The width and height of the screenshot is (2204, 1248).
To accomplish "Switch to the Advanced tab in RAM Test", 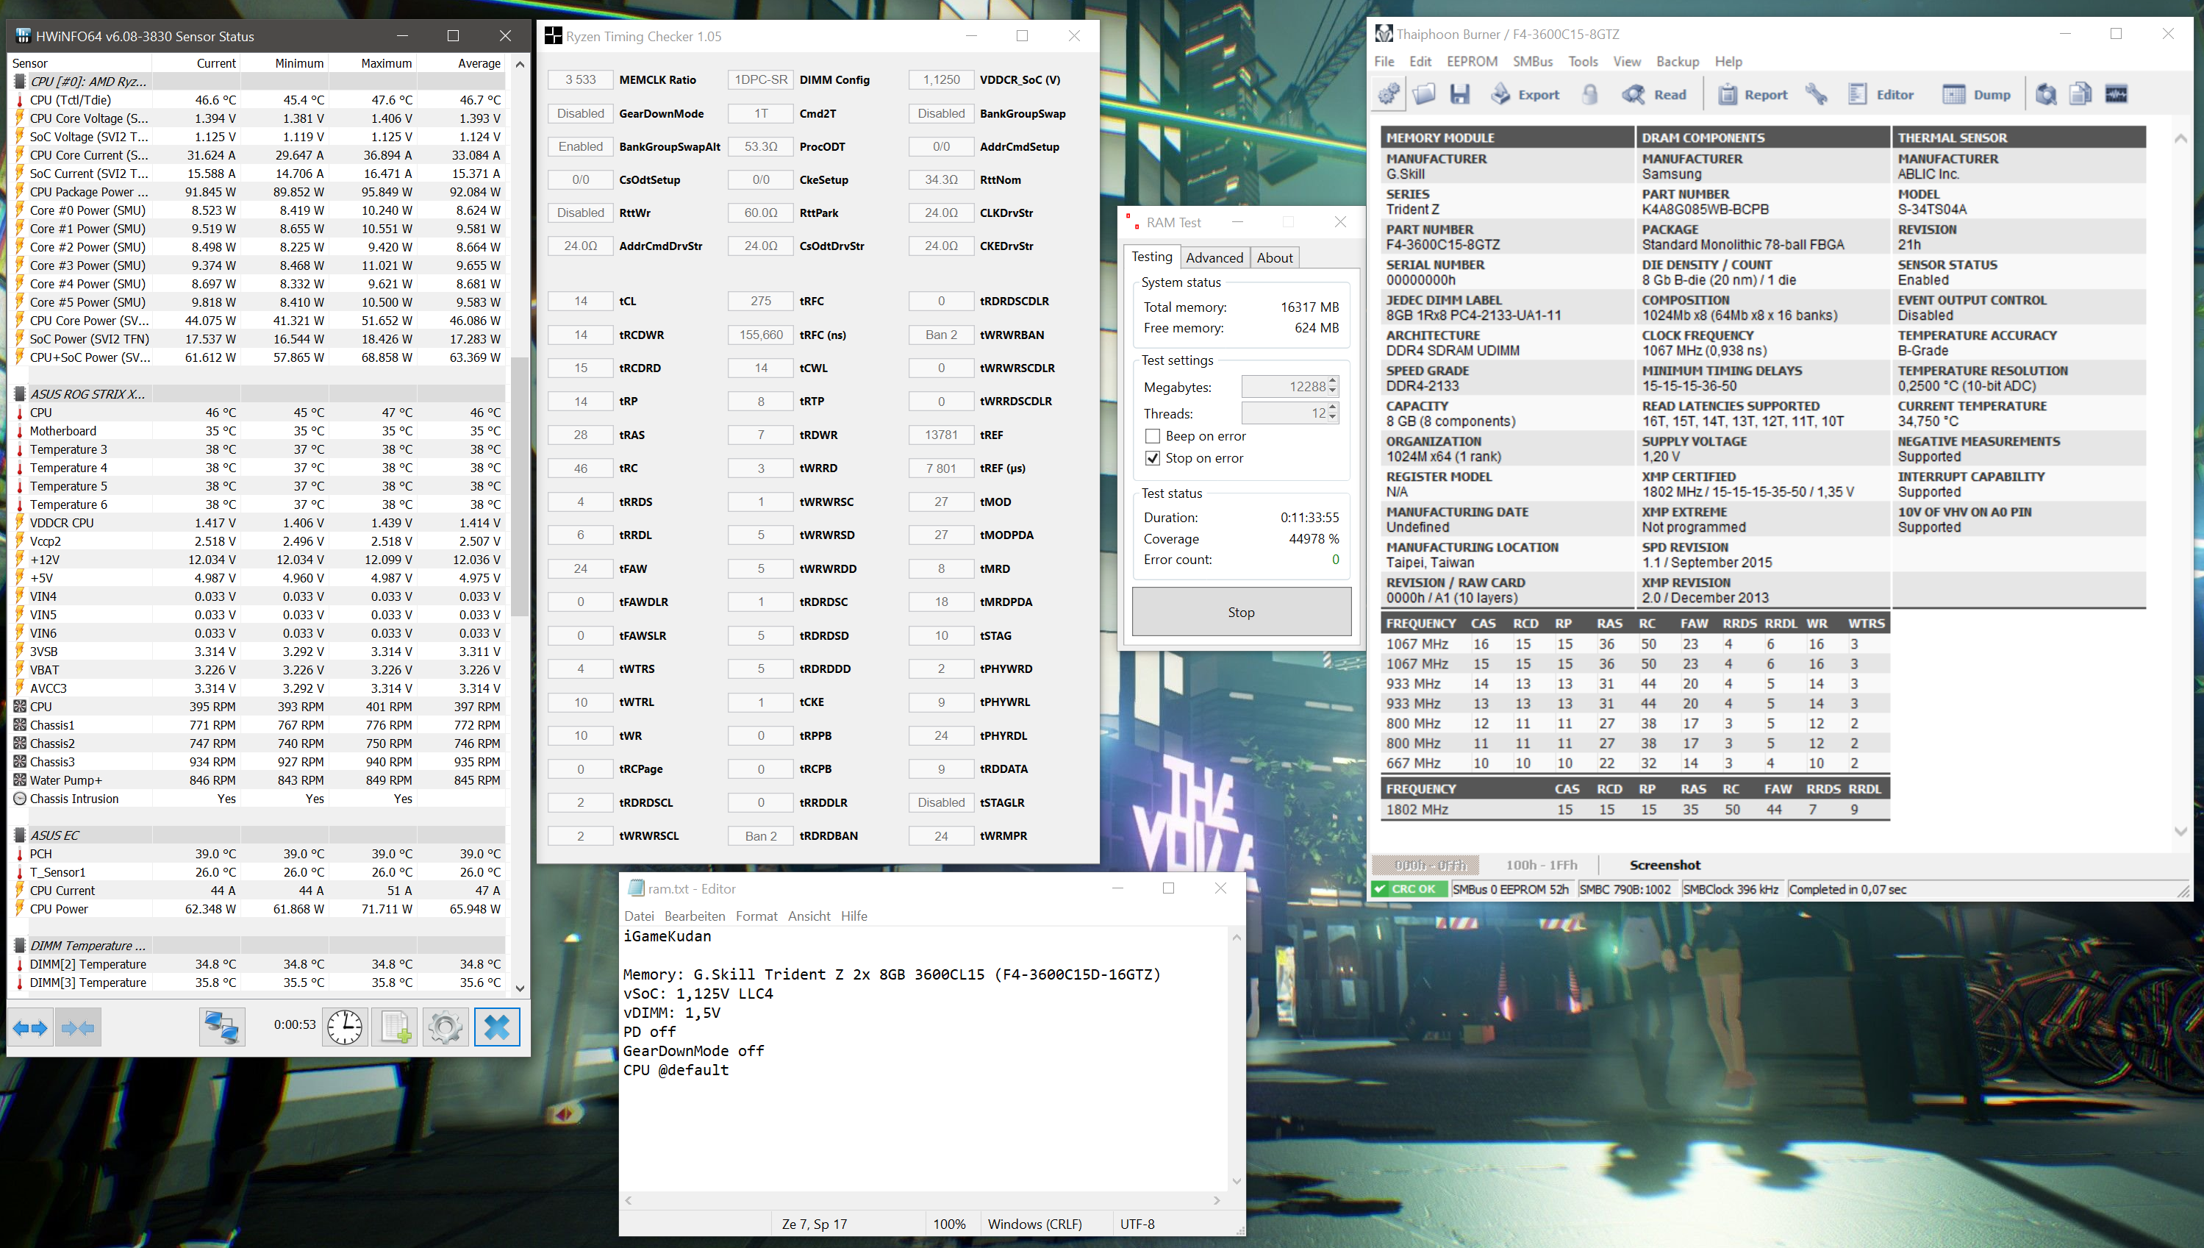I will point(1214,258).
